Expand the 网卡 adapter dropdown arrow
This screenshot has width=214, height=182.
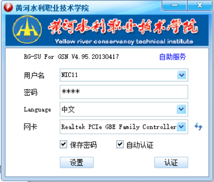click(181, 127)
